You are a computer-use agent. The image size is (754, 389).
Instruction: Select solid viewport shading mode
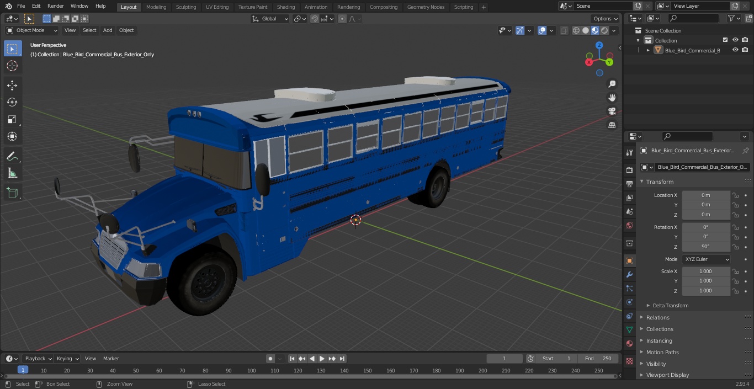(x=585, y=30)
